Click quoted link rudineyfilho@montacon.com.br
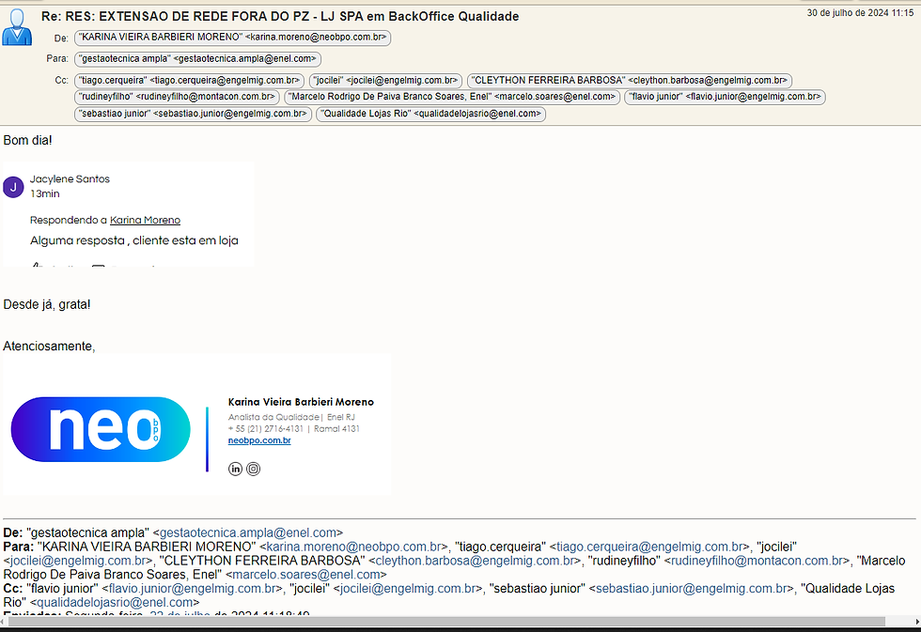Screen dimensions: 921x632 (757, 561)
